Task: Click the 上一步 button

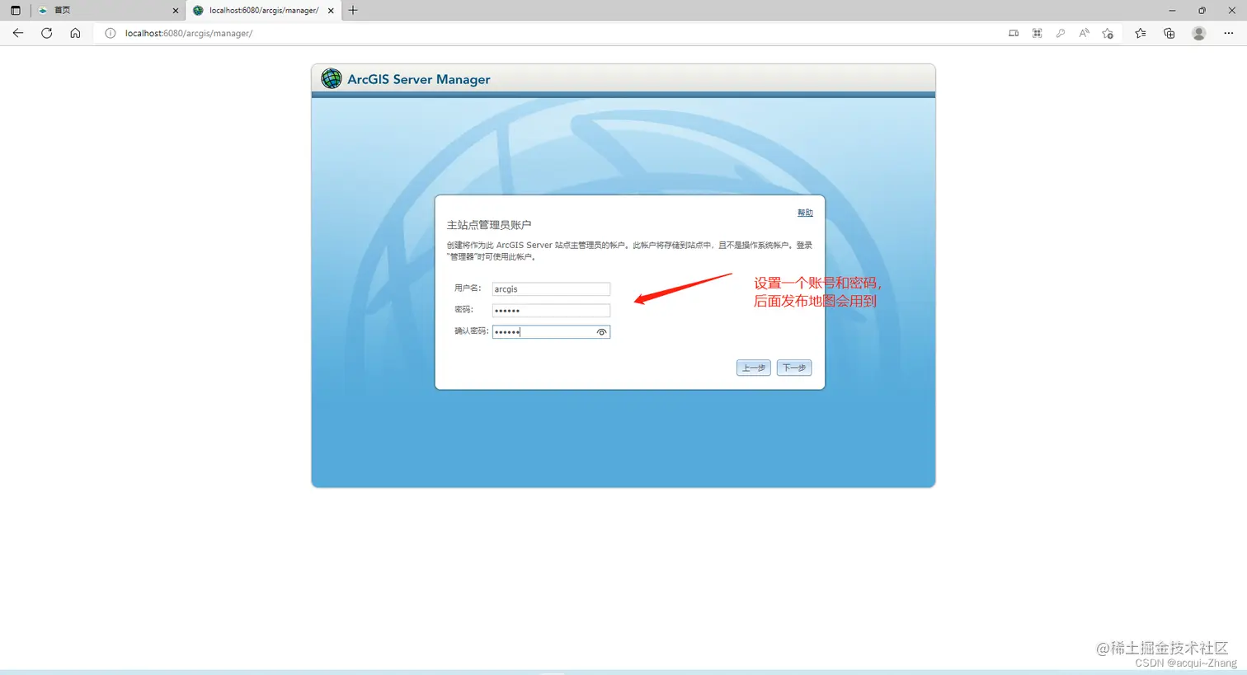Action: click(753, 368)
